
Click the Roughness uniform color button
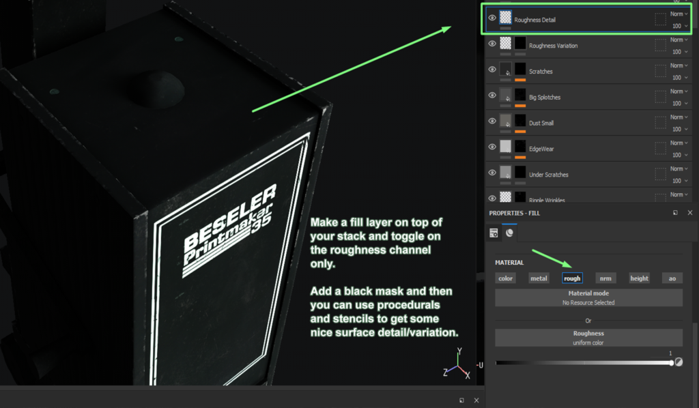[588, 338]
